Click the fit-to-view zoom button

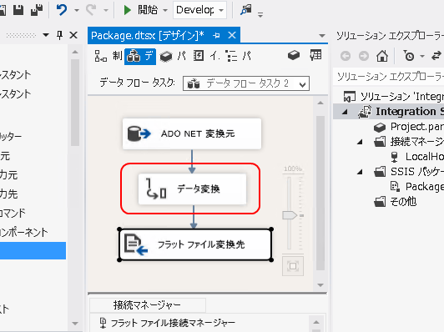tap(293, 266)
